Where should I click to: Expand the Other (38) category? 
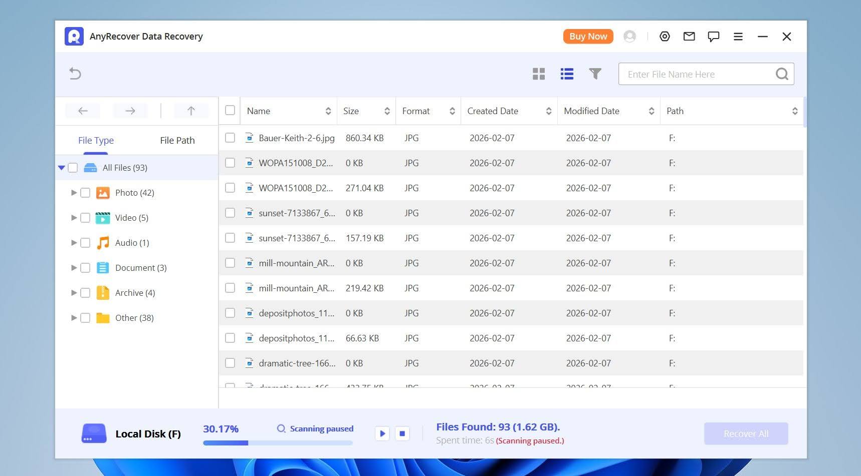point(74,318)
